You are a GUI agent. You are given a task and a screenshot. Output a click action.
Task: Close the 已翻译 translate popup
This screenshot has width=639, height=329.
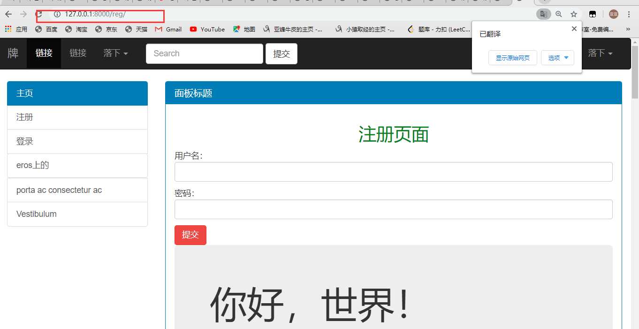574,29
